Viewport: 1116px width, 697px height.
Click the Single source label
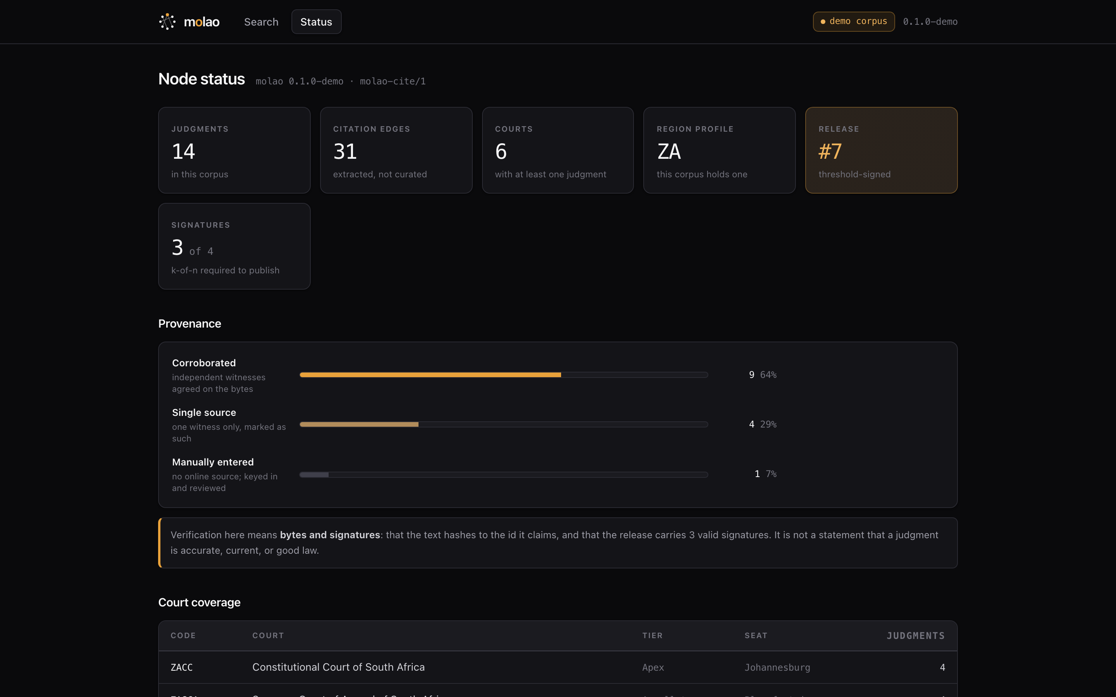204,412
